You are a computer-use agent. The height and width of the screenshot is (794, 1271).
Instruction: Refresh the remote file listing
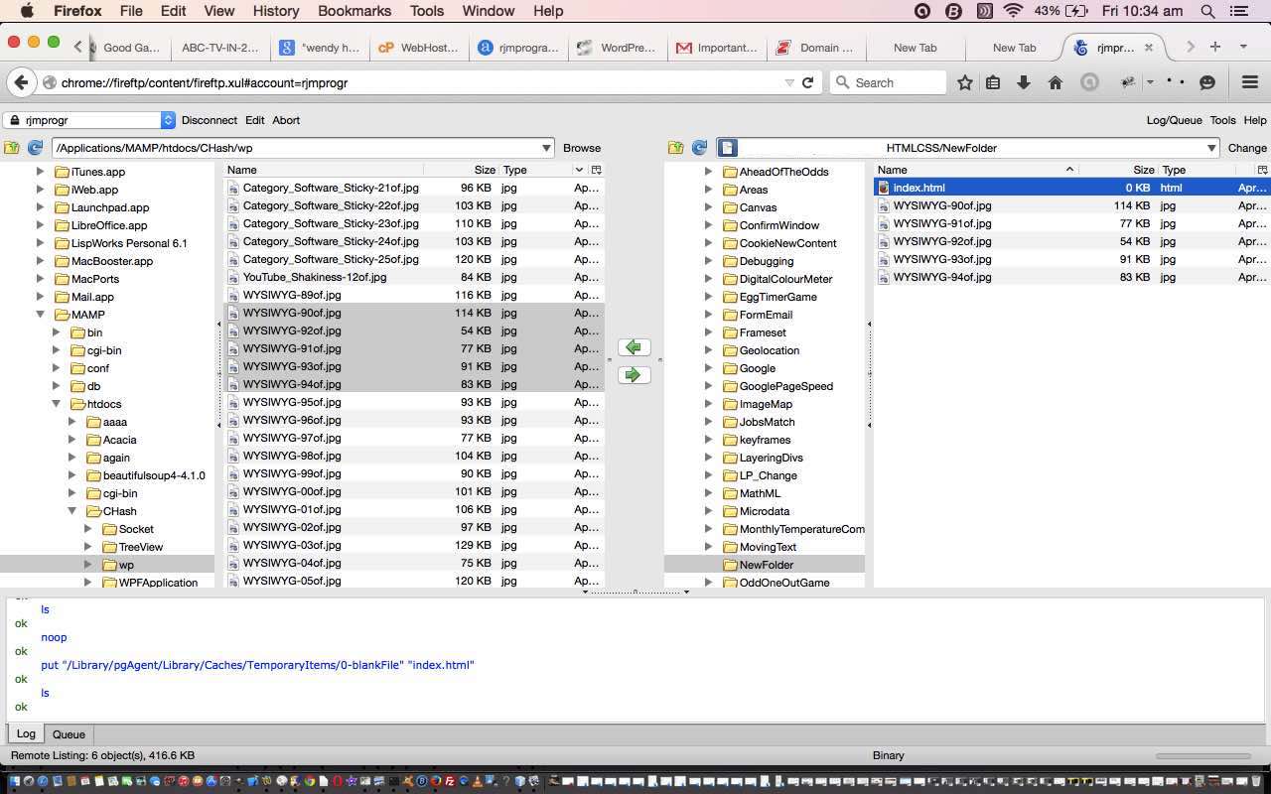[x=699, y=148]
